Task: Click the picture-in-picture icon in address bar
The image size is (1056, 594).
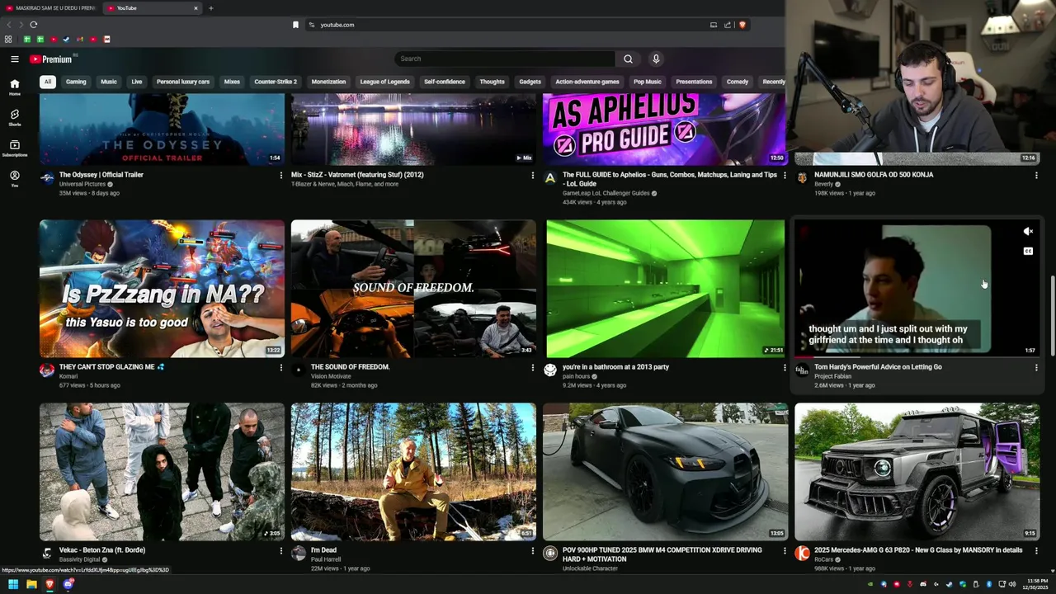Action: point(714,25)
